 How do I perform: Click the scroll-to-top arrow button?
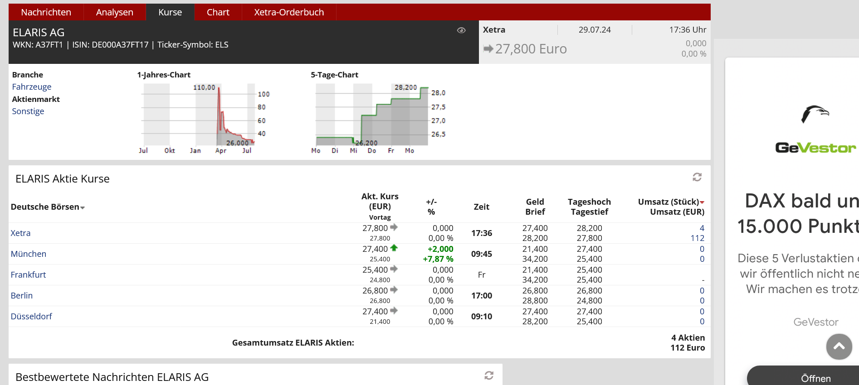(x=839, y=346)
